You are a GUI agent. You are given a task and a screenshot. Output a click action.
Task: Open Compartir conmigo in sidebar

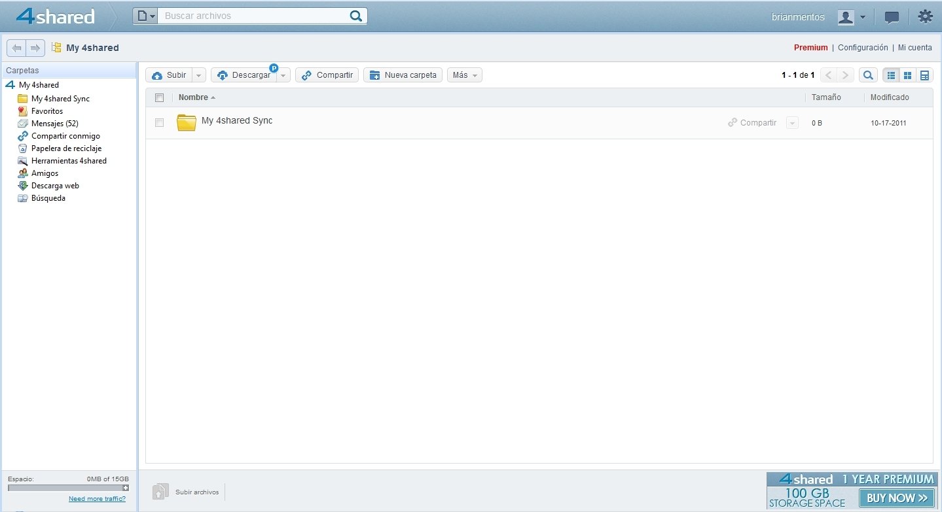tap(65, 136)
